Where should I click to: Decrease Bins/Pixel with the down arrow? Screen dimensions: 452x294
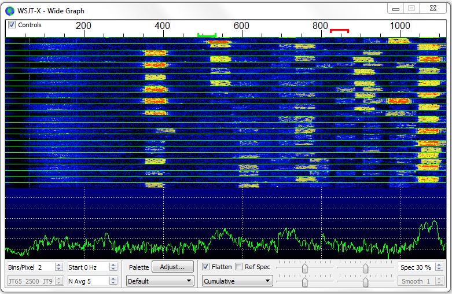coord(58,270)
